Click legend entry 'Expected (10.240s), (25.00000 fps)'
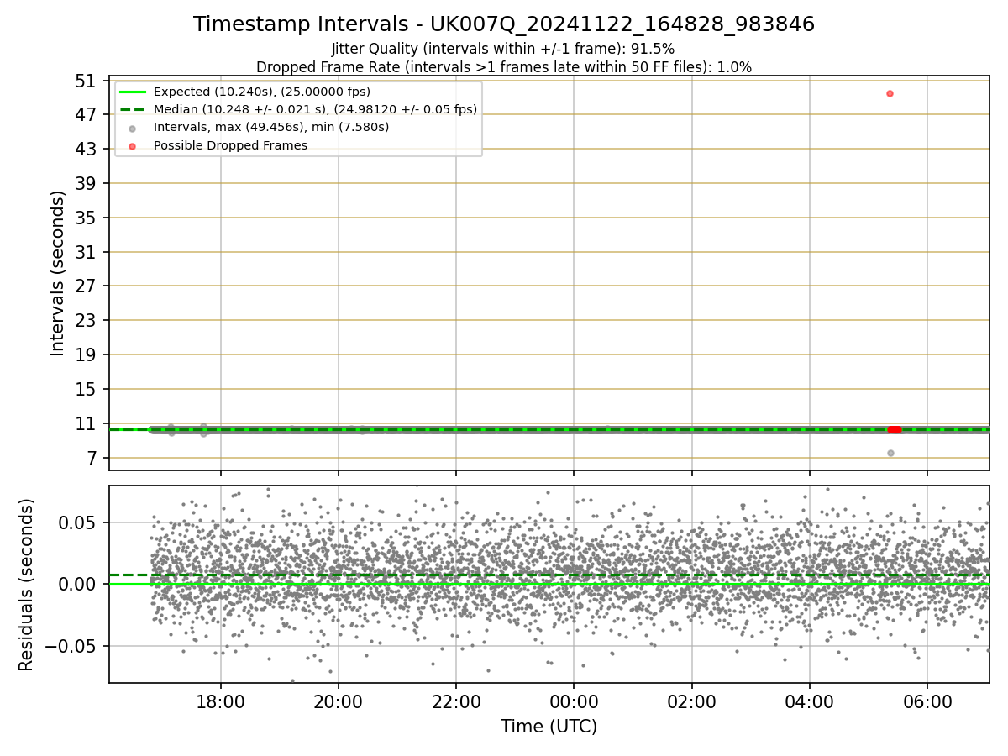This screenshot has width=1008, height=756. pos(261,92)
